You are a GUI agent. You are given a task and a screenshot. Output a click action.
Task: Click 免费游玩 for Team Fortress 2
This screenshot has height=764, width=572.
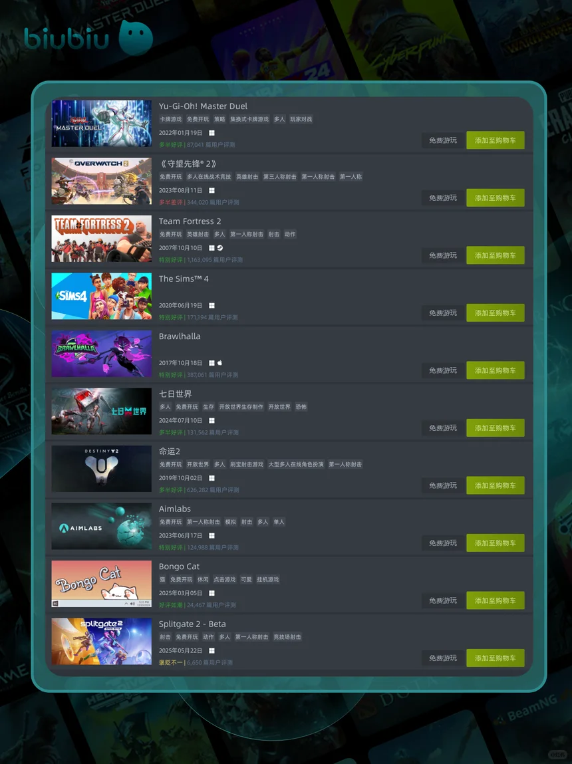[443, 255]
